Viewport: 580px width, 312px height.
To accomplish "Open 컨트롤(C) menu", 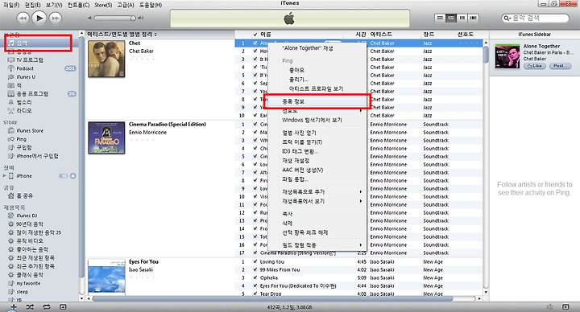I will 78,5.
